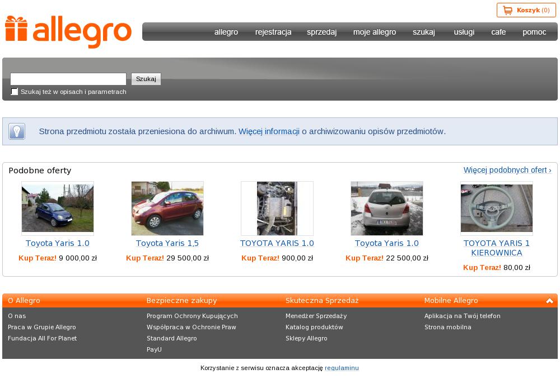Screen dimensions: 560x379
Task: Open Więcej podobnych ofert link
Action: point(507,170)
